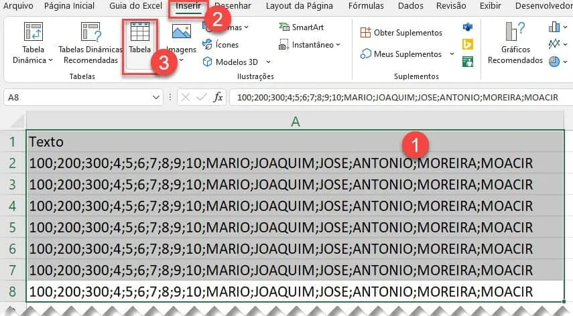Click the Bing Maps supplement icon
573x316 pixels.
[x=468, y=44]
